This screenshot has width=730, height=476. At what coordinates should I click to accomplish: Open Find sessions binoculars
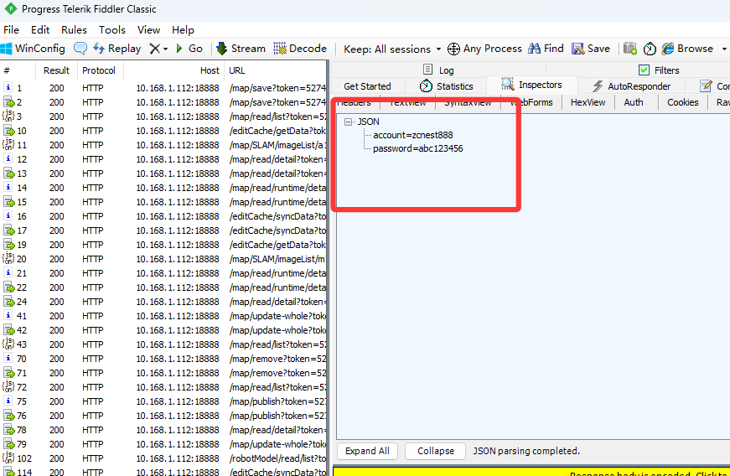pyautogui.click(x=546, y=49)
